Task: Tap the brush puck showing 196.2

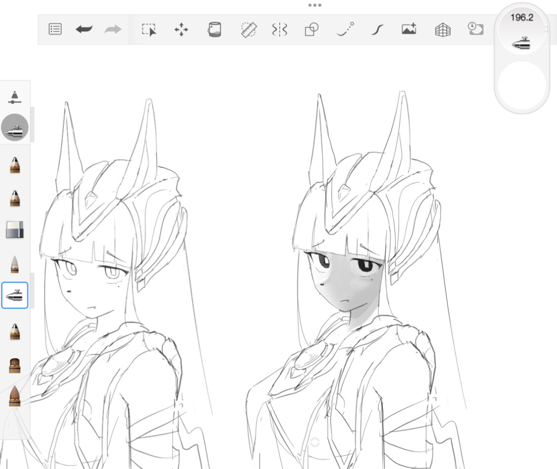Action: pos(522,32)
